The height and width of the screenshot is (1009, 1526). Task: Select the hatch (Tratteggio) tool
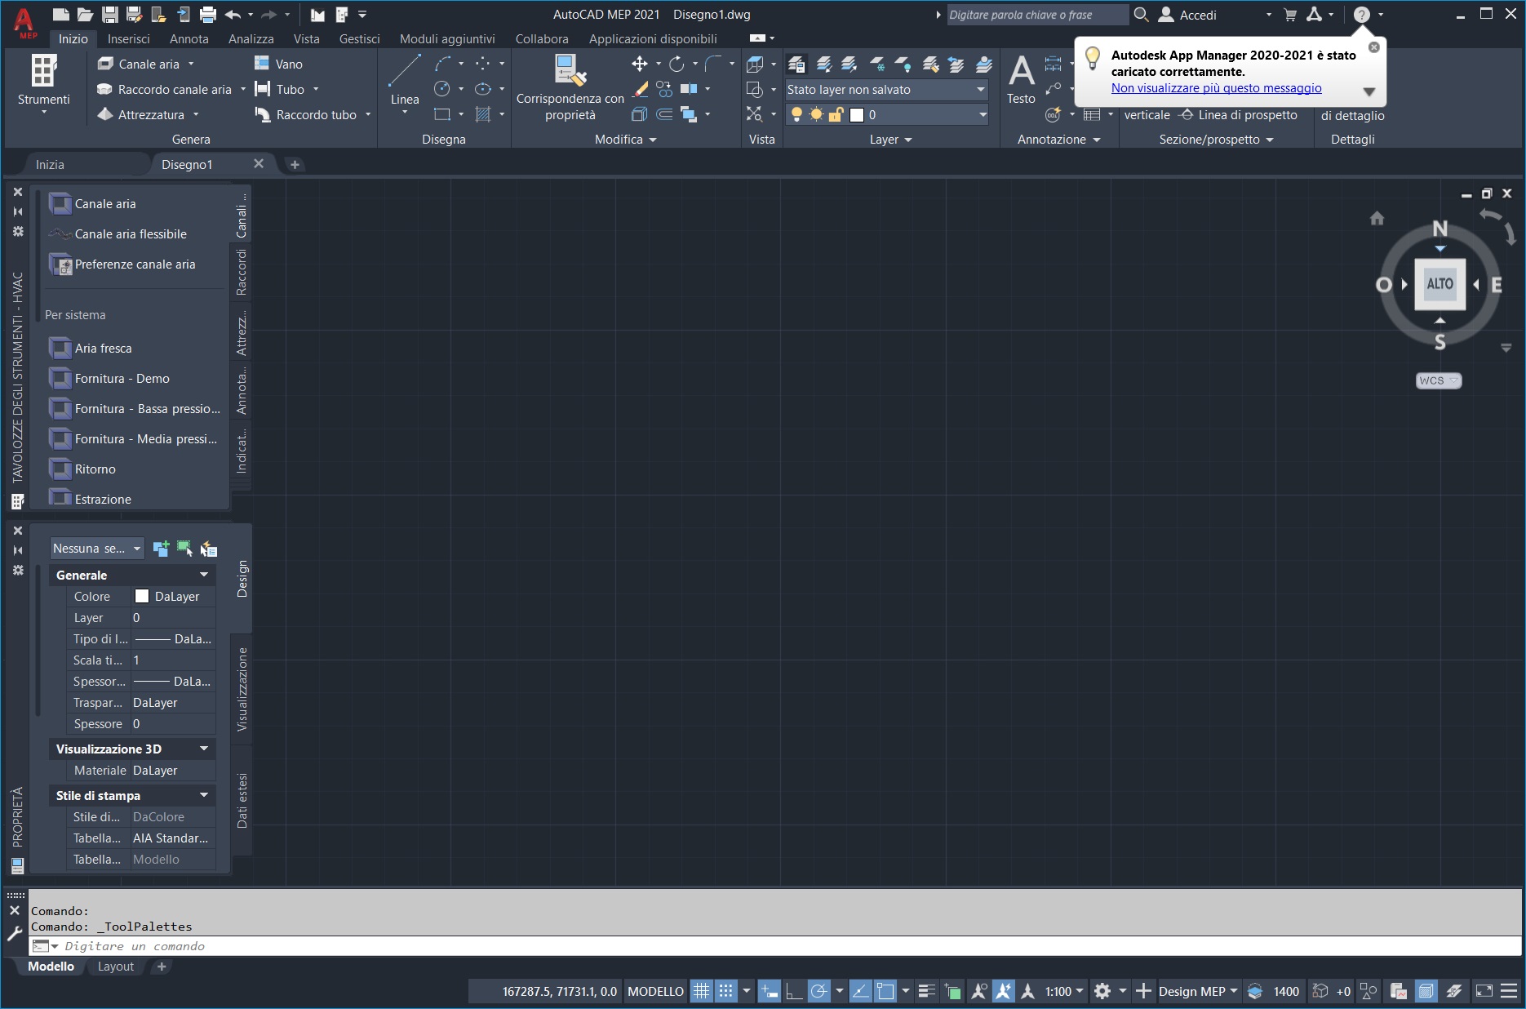pyautogui.click(x=483, y=114)
